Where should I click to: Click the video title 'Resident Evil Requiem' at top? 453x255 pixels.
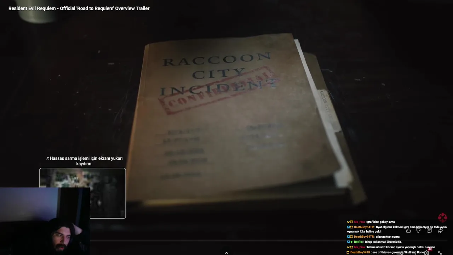click(x=79, y=8)
